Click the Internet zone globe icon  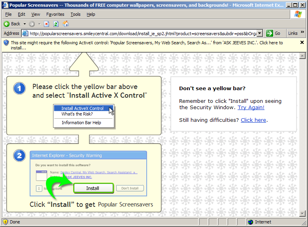coord(250,222)
